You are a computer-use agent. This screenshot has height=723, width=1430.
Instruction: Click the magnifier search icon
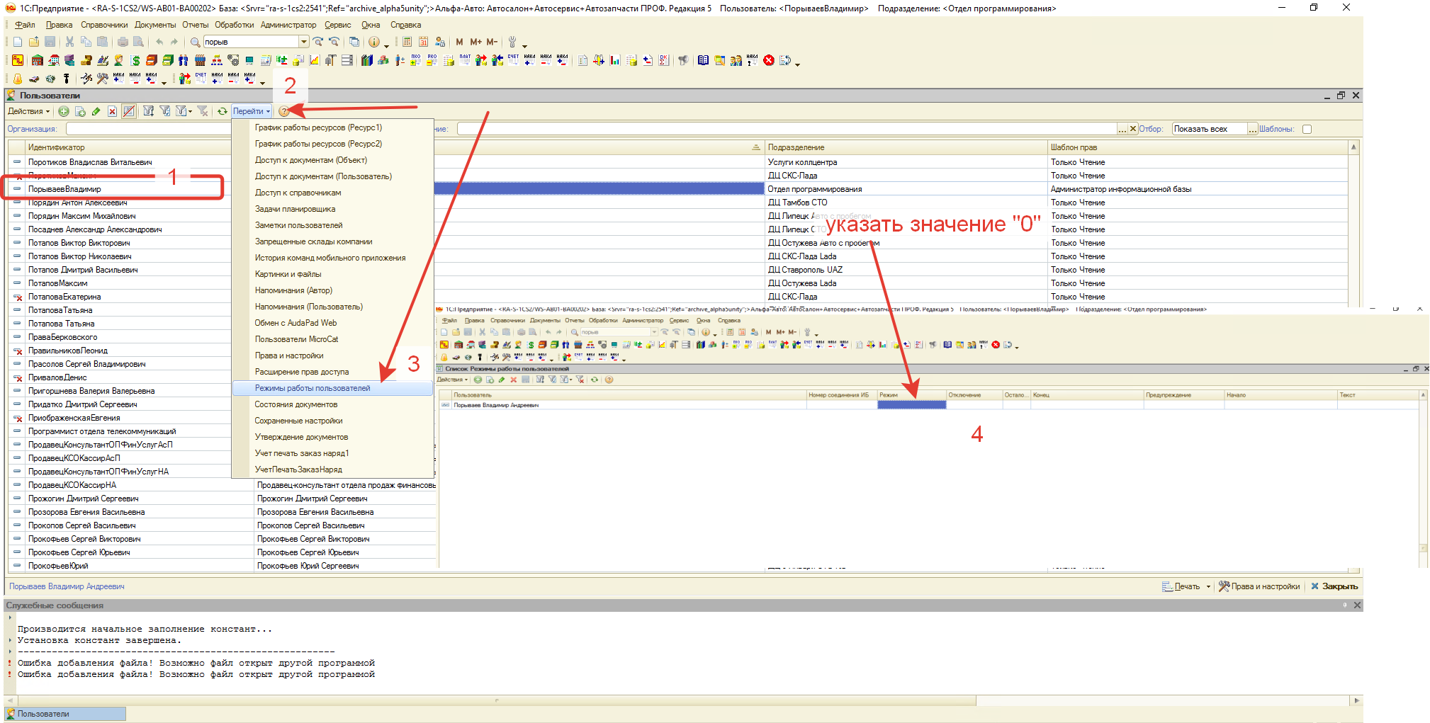pyautogui.click(x=195, y=42)
